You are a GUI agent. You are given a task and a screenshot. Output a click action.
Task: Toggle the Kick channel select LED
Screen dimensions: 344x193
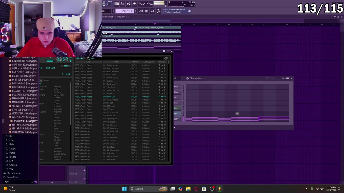click(x=184, y=87)
